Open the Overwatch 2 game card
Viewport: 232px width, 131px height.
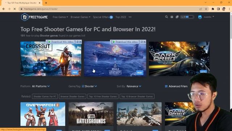click(x=43, y=114)
